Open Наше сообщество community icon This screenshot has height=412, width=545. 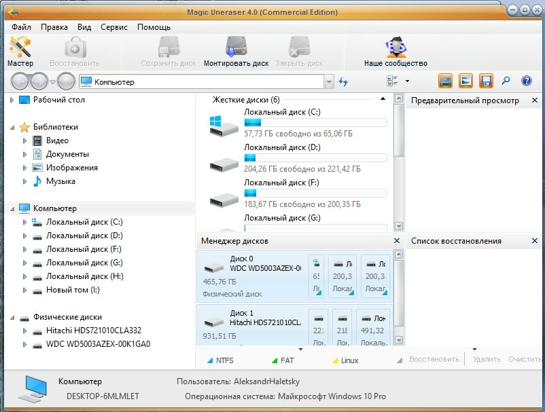click(x=395, y=52)
